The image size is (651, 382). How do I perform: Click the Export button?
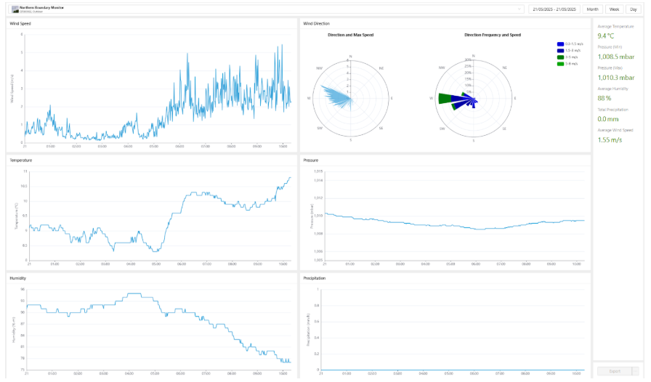click(615, 371)
